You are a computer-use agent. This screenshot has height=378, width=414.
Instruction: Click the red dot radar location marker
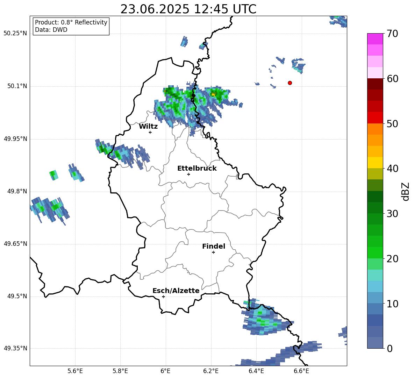click(x=290, y=83)
